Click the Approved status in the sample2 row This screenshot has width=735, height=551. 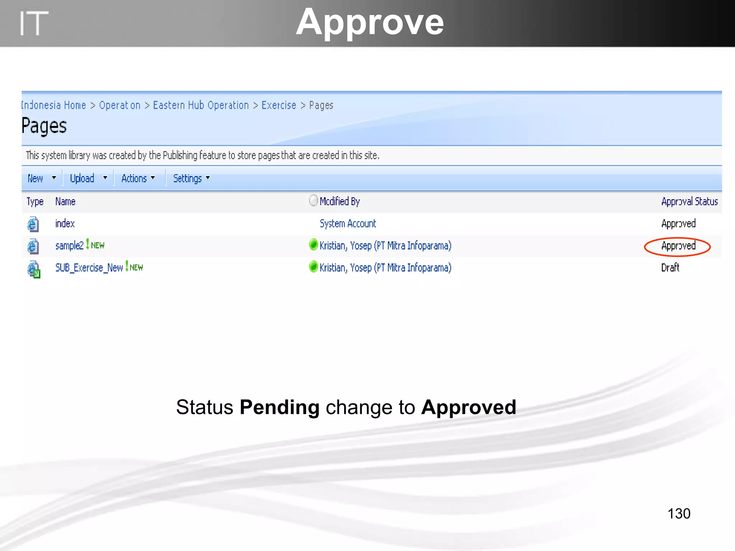point(678,246)
